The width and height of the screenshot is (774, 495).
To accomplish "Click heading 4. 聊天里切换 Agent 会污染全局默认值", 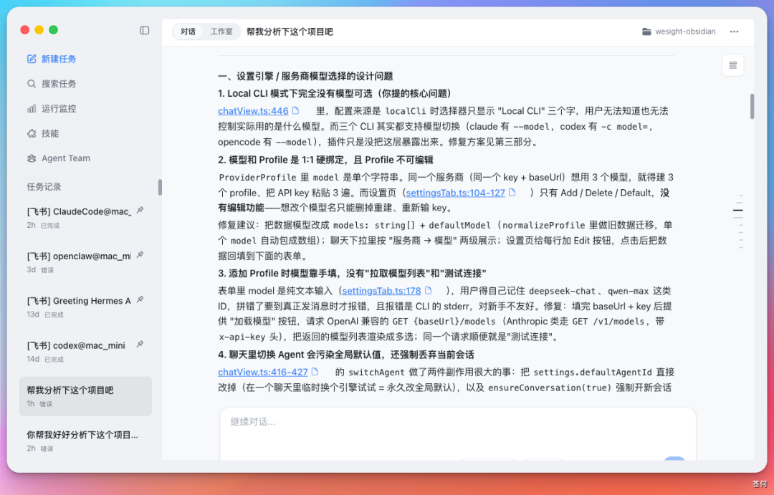I will coord(346,355).
